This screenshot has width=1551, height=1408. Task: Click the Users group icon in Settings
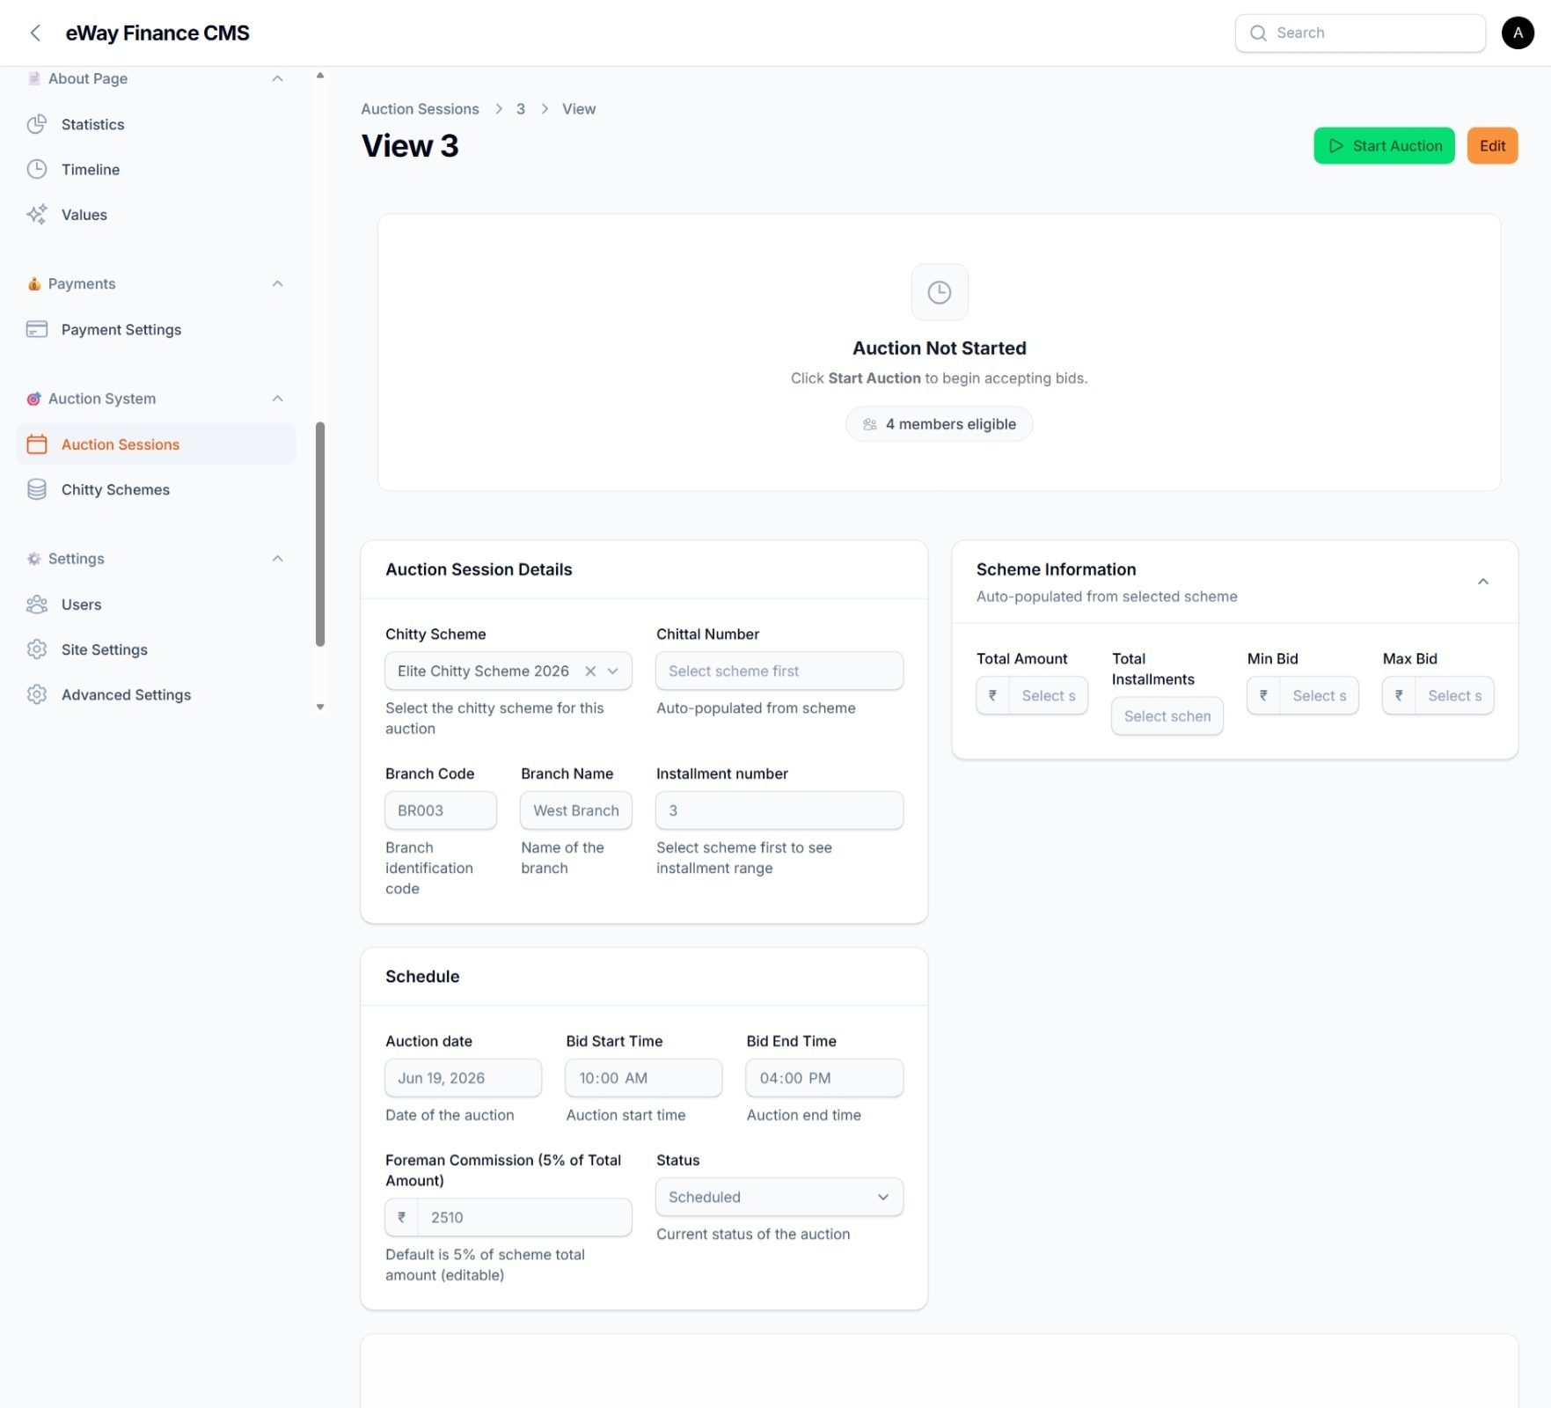[x=37, y=604]
